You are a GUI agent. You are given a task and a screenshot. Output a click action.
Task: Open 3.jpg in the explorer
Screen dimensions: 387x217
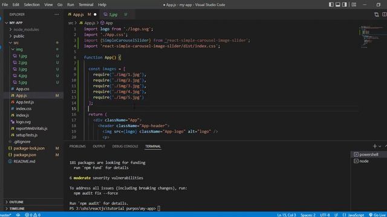[x=23, y=69]
